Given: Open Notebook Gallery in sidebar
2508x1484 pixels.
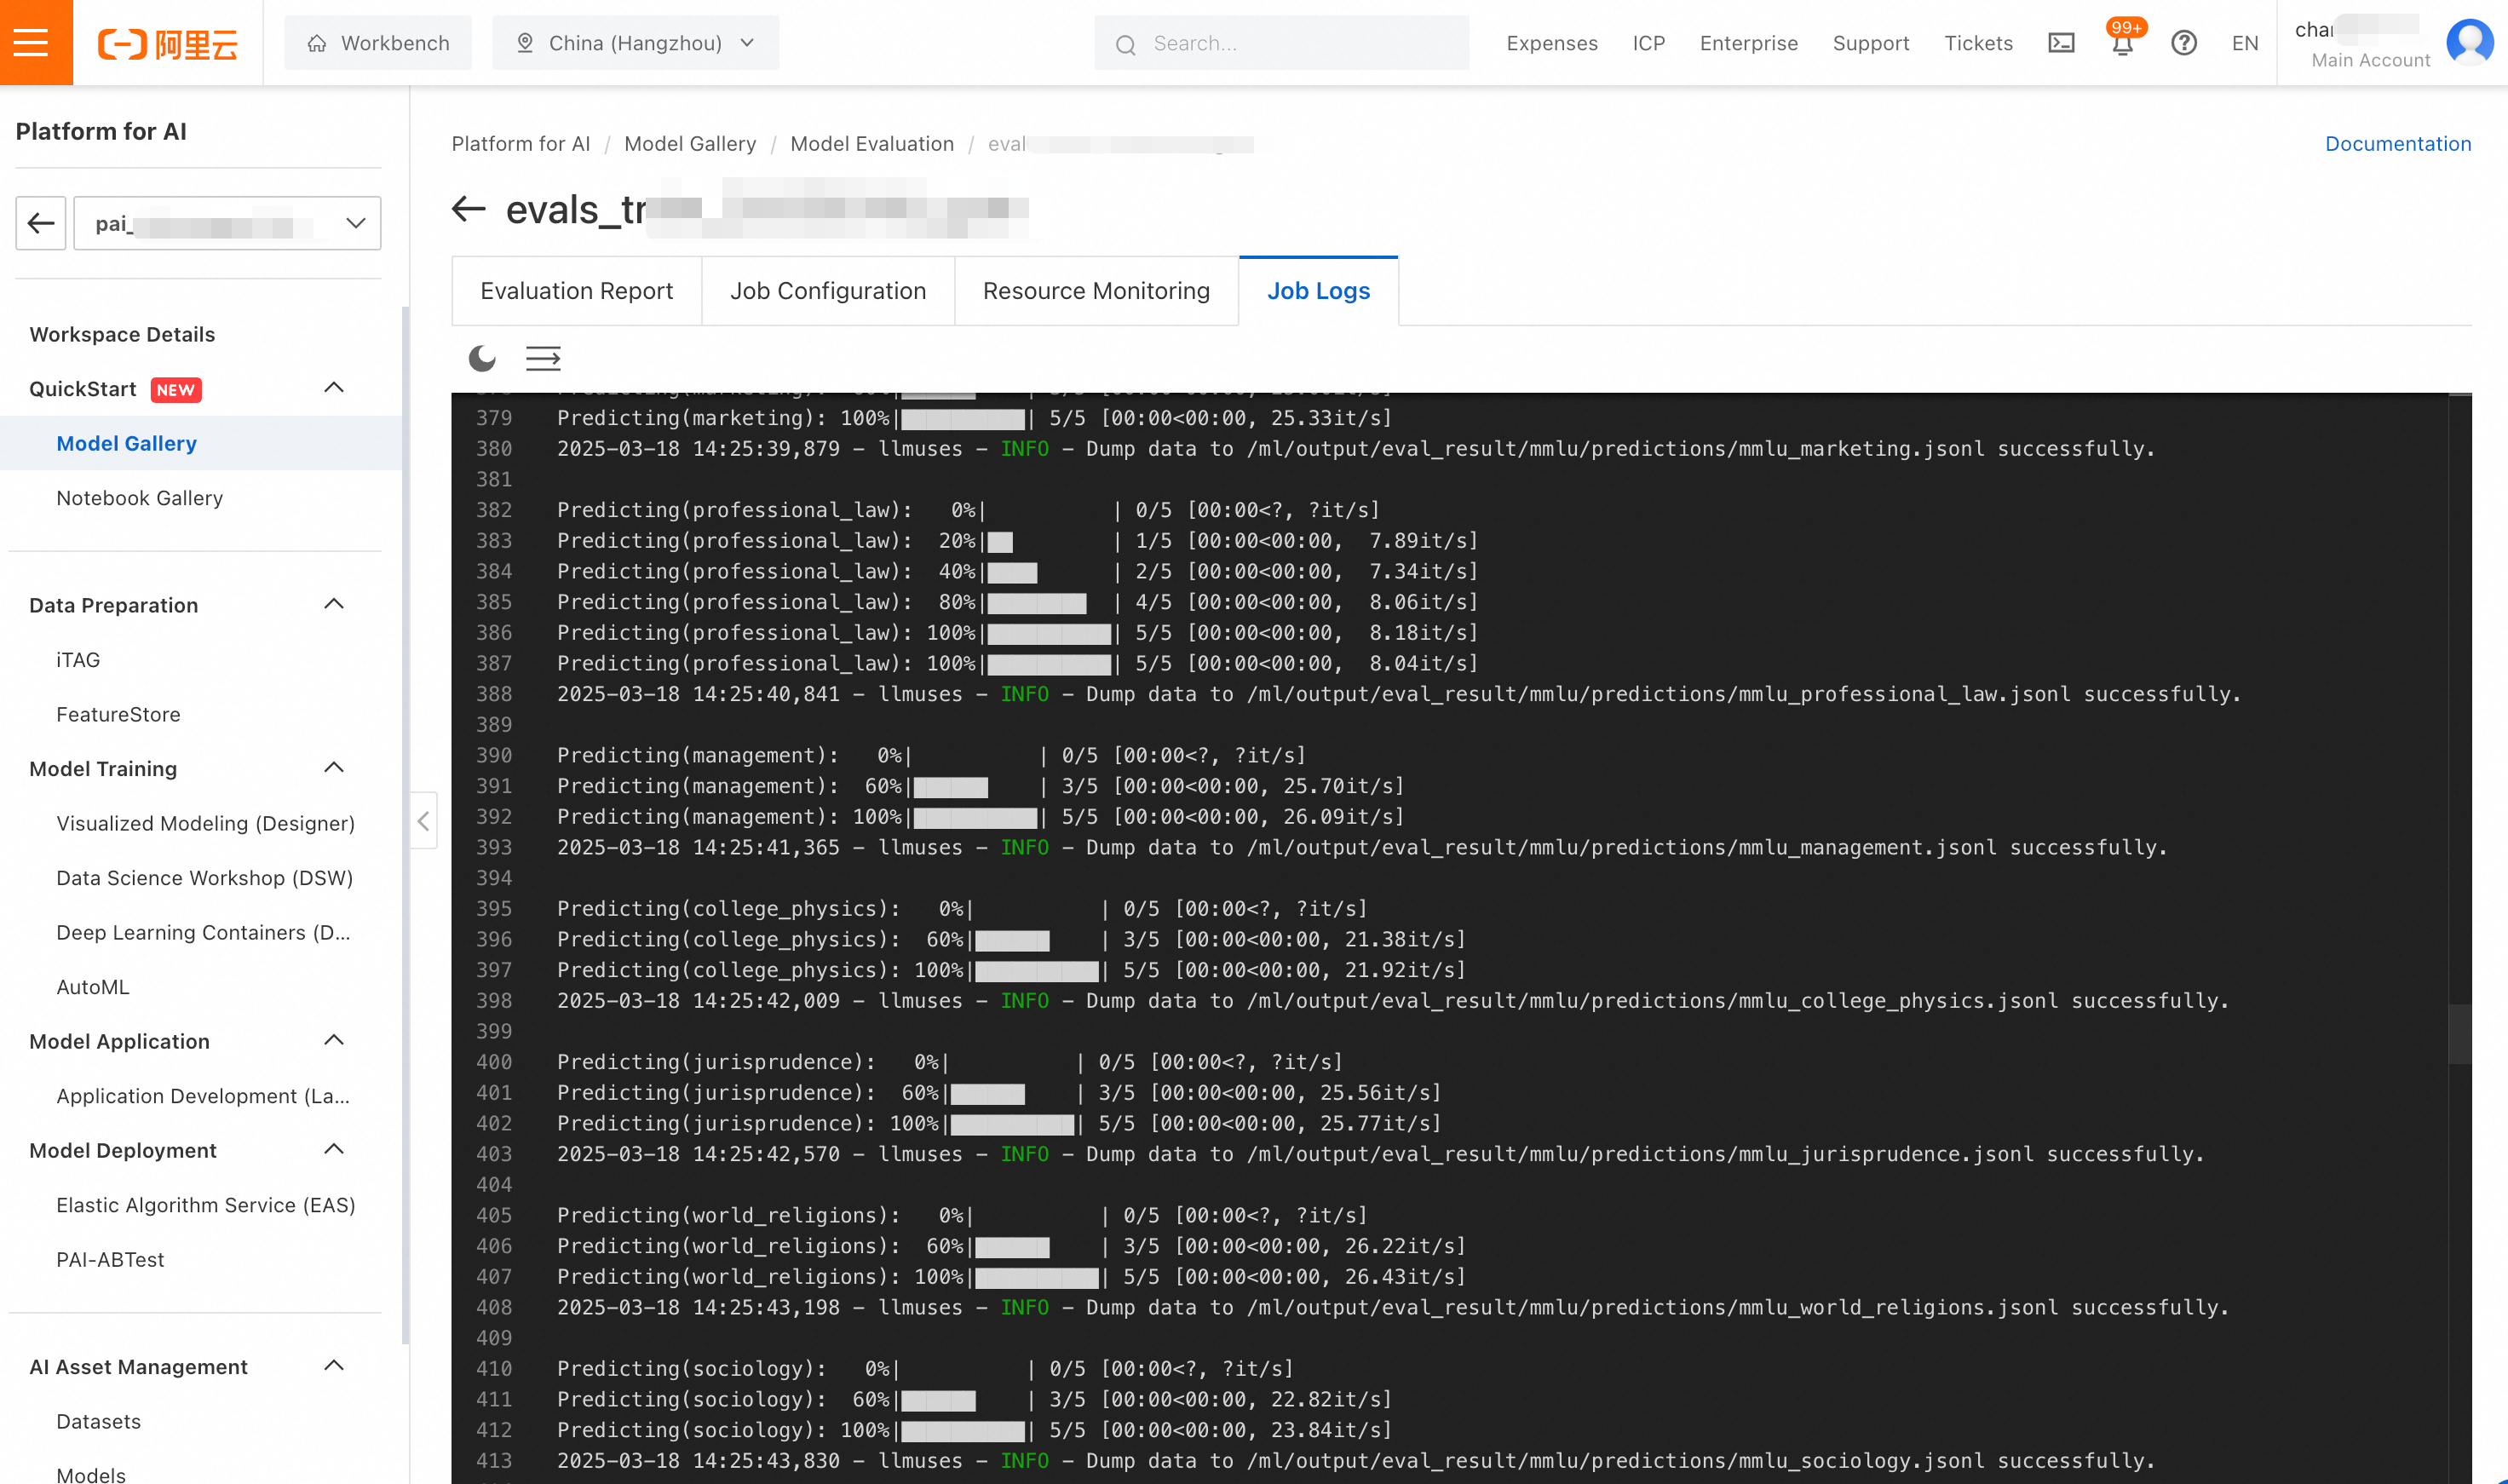Looking at the screenshot, I should tap(139, 498).
